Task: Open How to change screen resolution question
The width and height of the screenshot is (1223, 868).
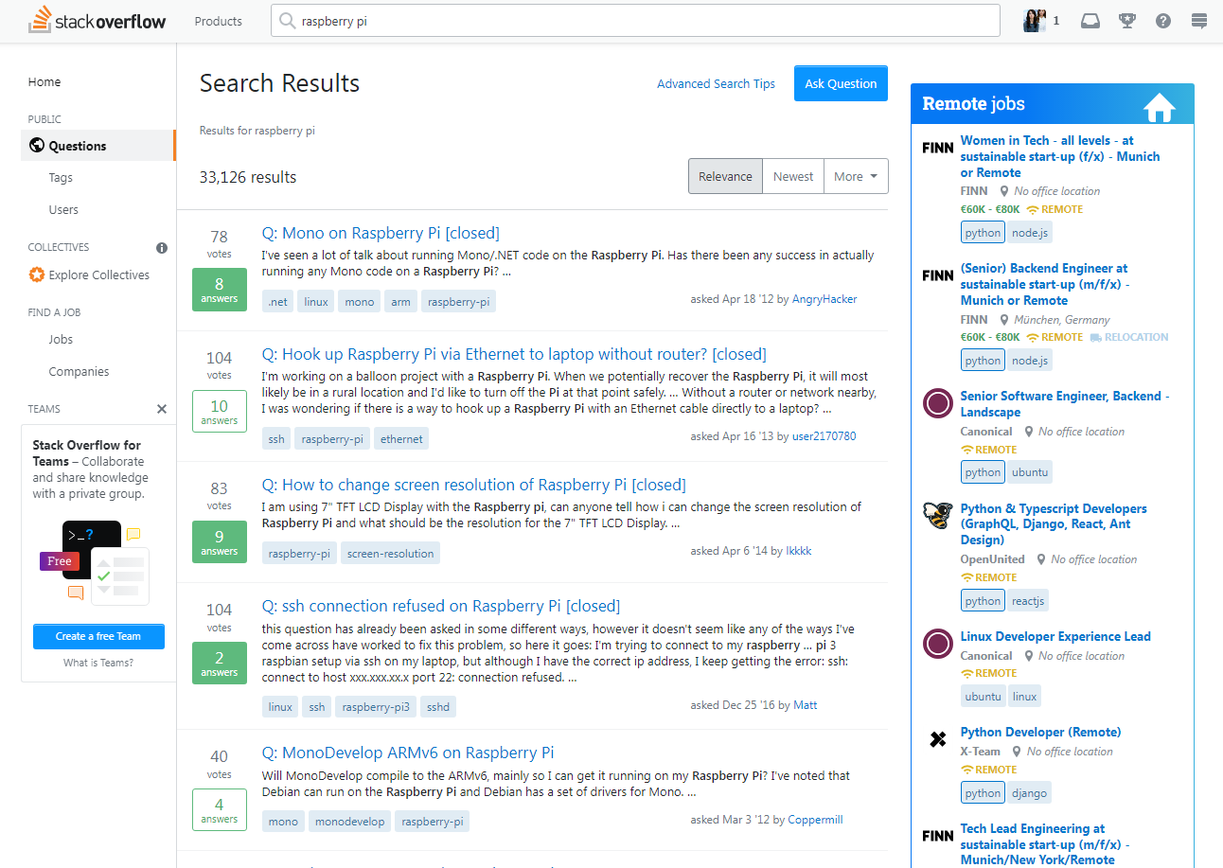Action: [x=474, y=485]
